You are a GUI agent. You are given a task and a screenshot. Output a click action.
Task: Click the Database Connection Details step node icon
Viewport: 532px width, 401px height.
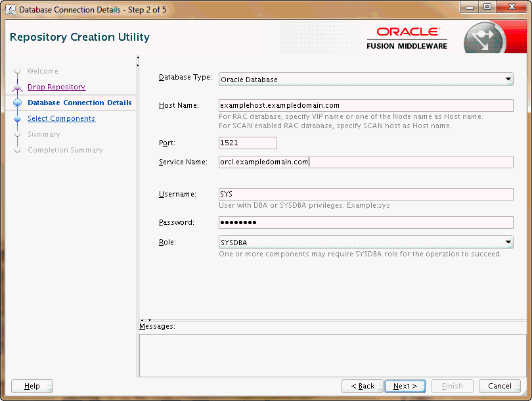point(18,103)
